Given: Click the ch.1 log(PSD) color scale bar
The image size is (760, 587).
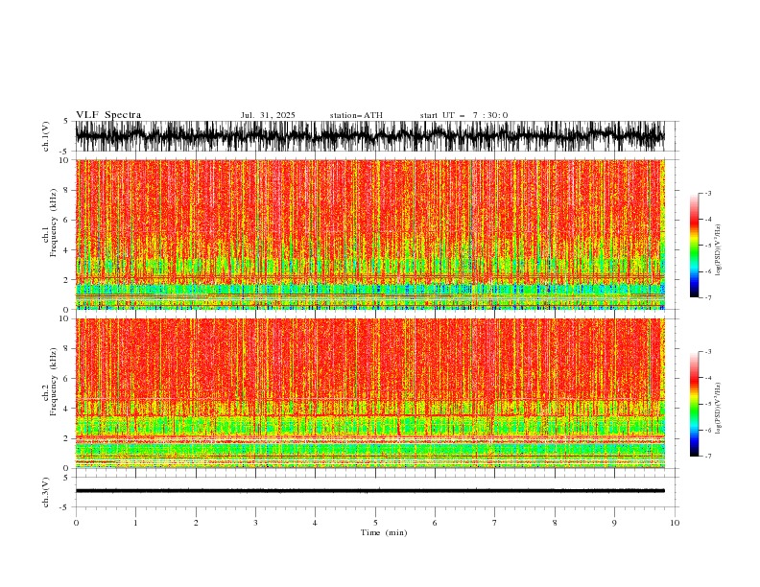Looking at the screenshot, I should tap(694, 246).
